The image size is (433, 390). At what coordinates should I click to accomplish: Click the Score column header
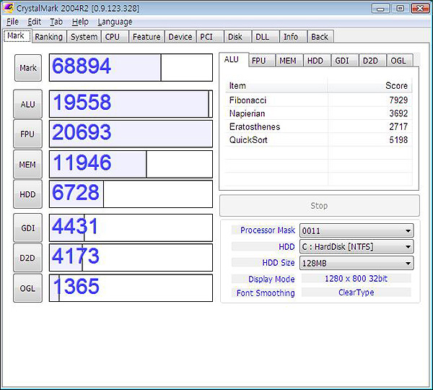(369, 86)
